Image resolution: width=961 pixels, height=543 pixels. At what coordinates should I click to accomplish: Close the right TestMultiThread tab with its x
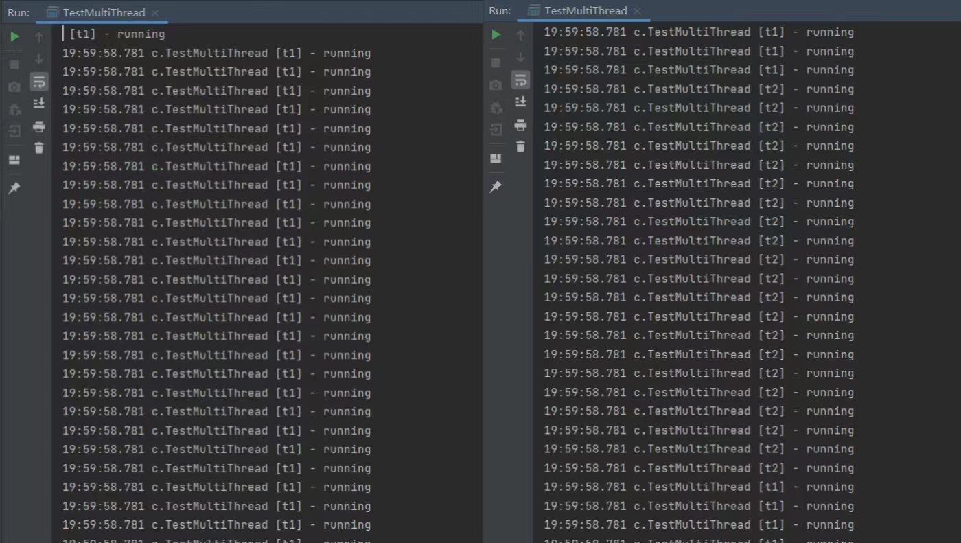point(636,10)
